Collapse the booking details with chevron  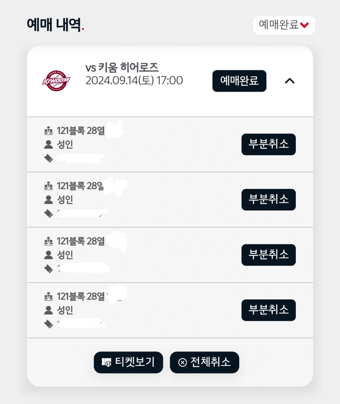click(290, 81)
